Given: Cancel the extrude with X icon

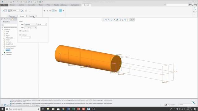Looking at the screenshot, I should [63, 11].
